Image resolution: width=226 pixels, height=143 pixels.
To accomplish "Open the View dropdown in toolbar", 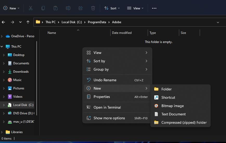I will 135,8.
